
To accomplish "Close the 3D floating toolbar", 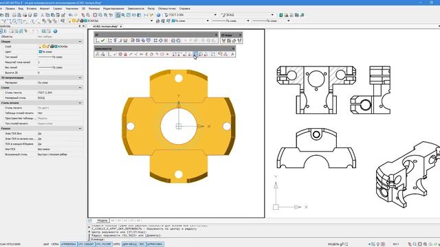I will tap(216, 35).
